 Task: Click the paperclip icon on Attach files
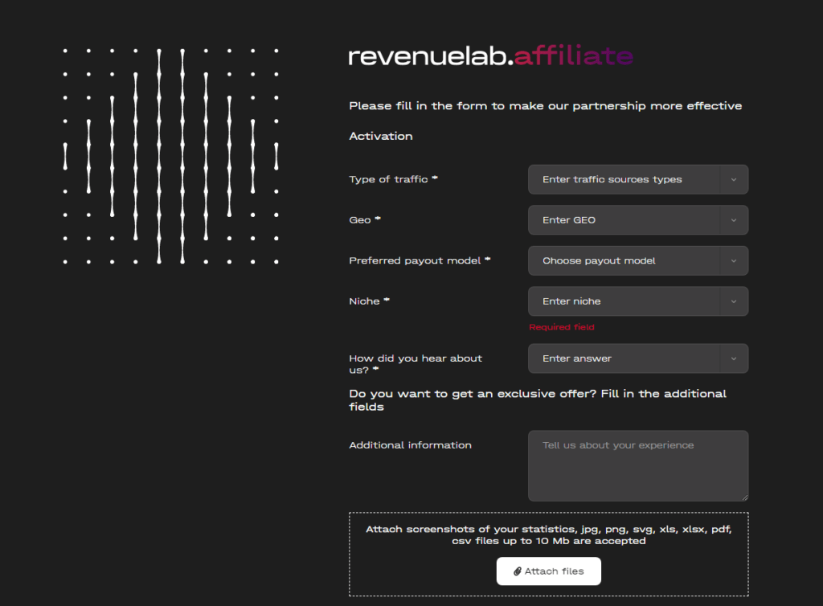(x=518, y=571)
